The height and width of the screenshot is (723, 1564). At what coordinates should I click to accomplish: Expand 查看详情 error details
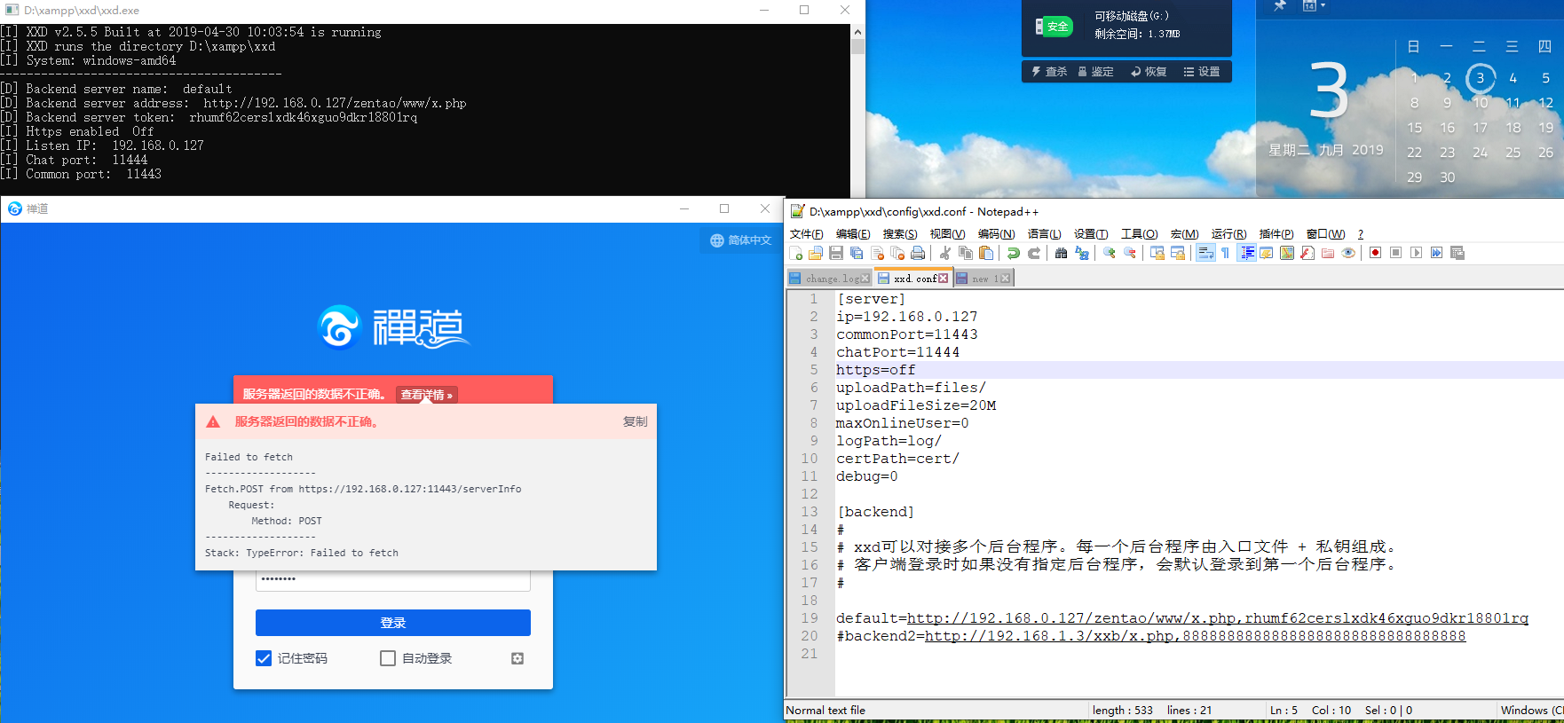coord(426,395)
